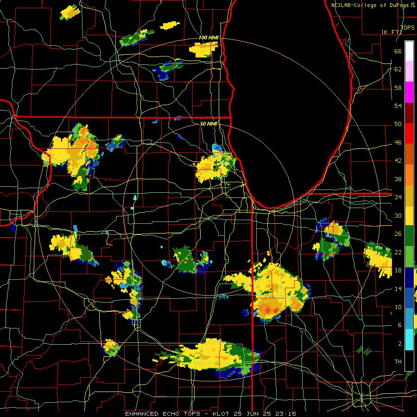Select the magenta legend swatch
Screen dimensions: 417x417
(x=409, y=92)
